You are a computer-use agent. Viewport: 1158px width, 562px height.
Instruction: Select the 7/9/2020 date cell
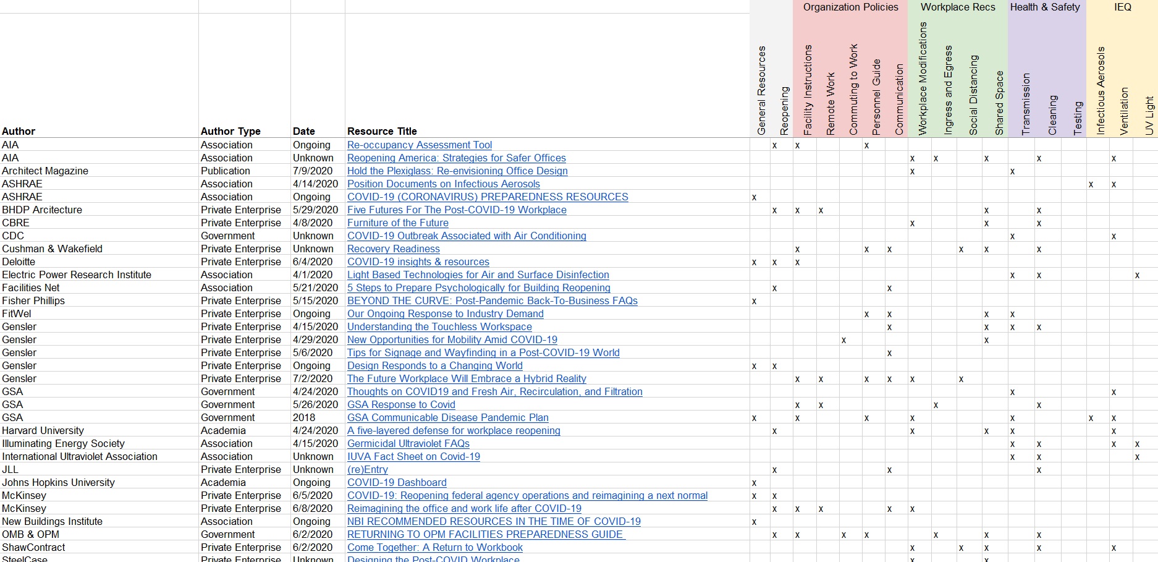313,171
